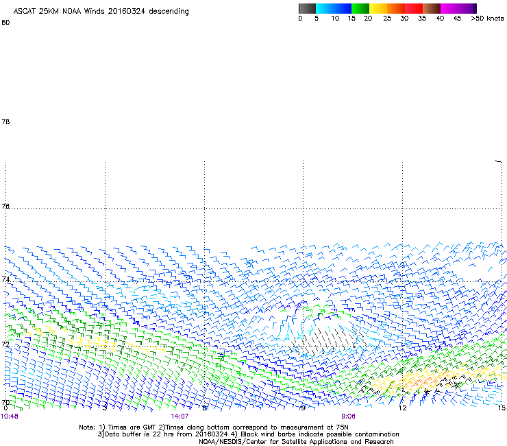Click the purple time label 14:07

180,416
